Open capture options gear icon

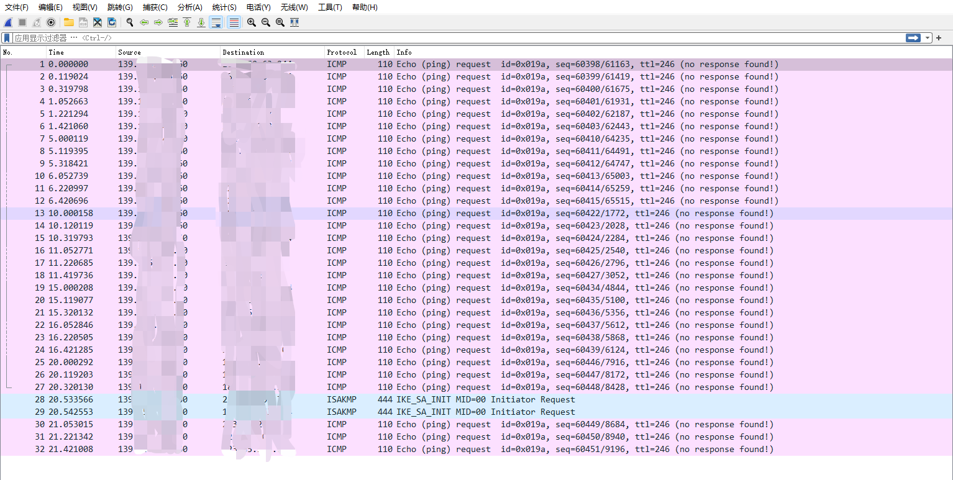[x=51, y=22]
